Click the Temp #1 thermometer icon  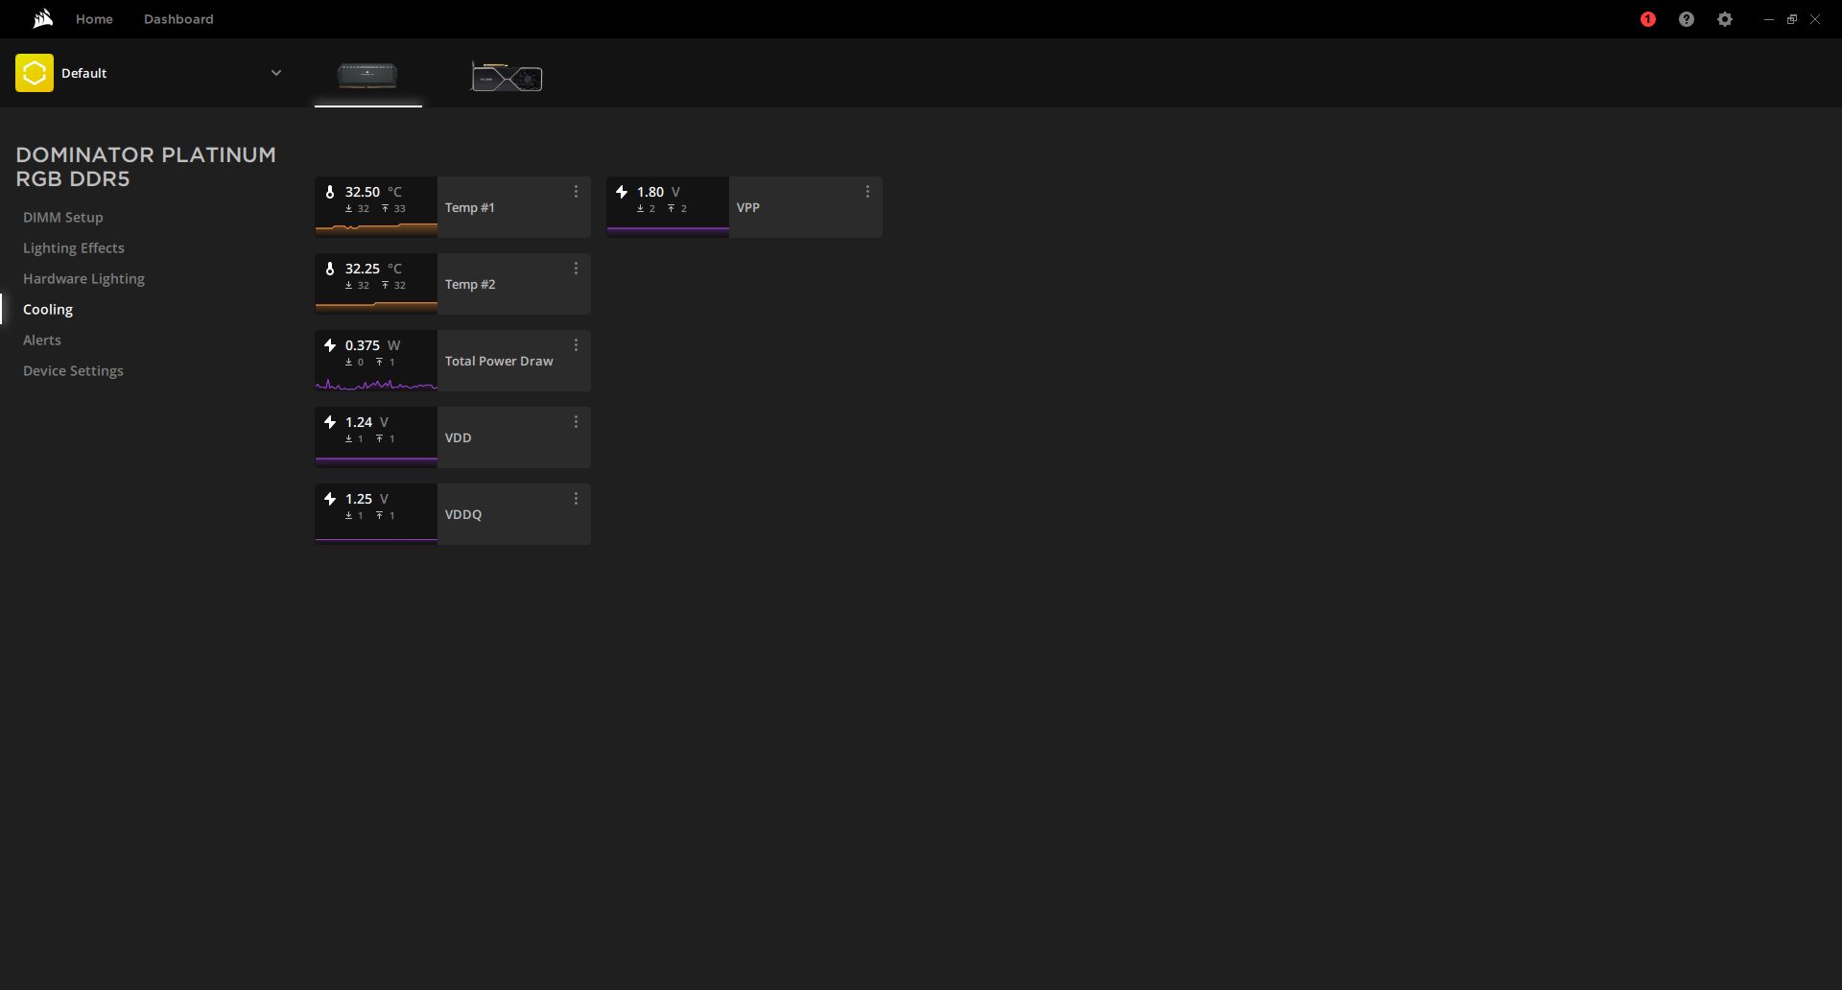pyautogui.click(x=330, y=192)
